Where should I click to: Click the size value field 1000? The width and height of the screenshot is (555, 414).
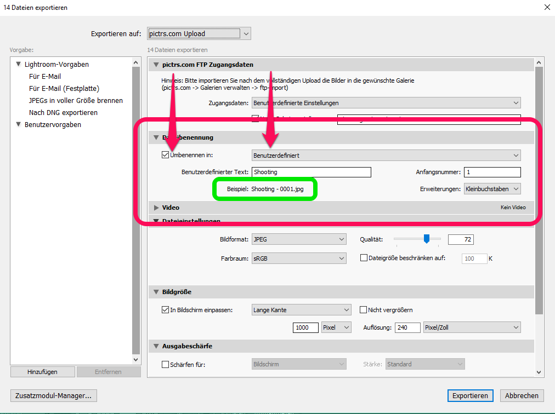[x=305, y=327]
